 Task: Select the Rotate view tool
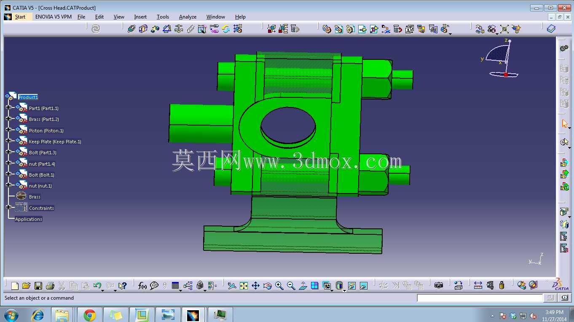coord(267,285)
